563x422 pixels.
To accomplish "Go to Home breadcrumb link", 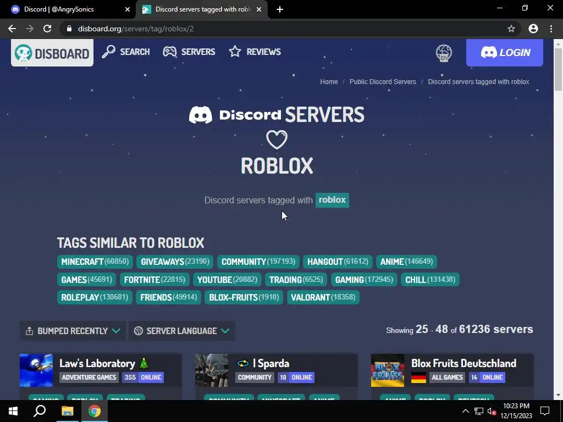I will (329, 82).
